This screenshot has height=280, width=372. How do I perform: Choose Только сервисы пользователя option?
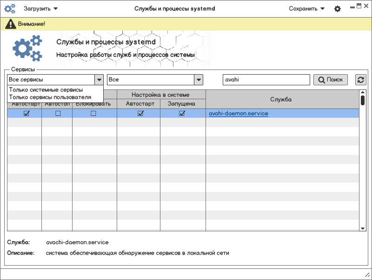50,97
